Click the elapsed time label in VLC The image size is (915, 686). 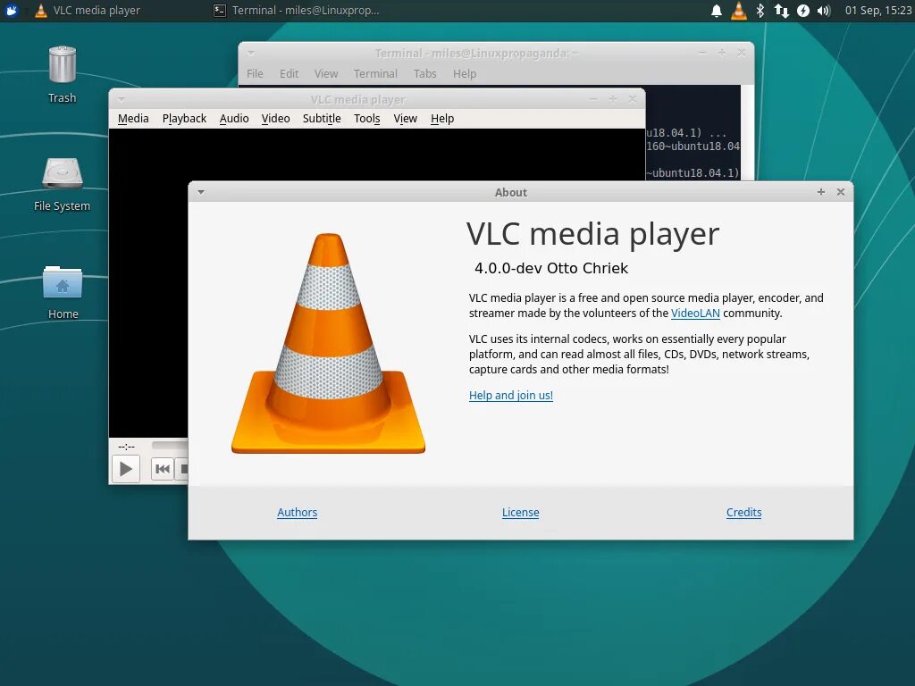pyautogui.click(x=126, y=447)
